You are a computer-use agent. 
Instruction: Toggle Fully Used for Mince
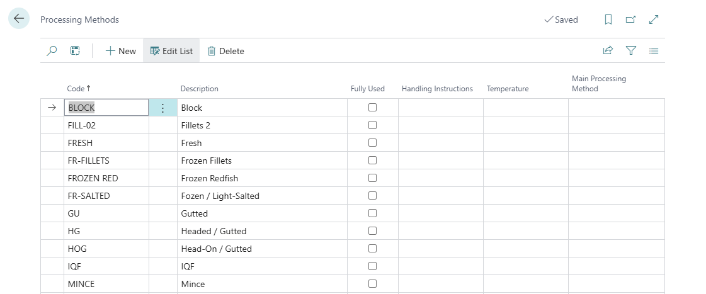372,283
